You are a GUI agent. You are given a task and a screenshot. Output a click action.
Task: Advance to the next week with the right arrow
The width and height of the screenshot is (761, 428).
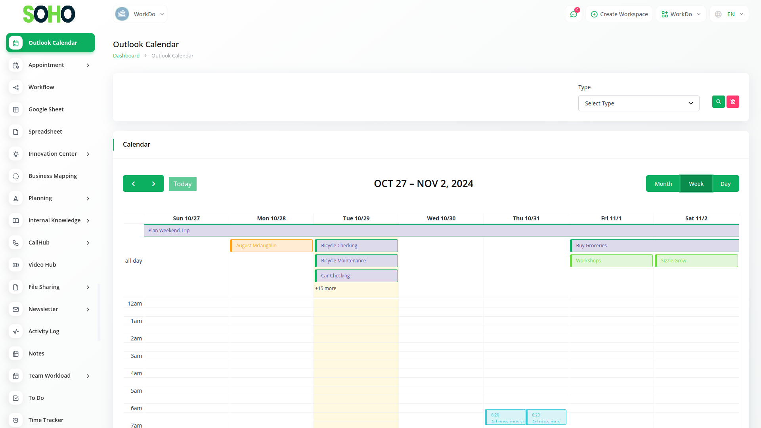click(x=154, y=183)
